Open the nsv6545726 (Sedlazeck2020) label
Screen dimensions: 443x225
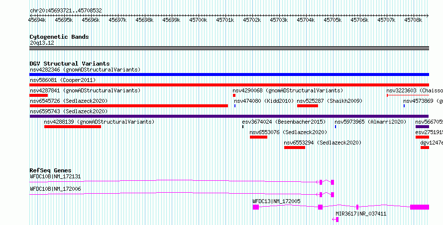point(69,101)
